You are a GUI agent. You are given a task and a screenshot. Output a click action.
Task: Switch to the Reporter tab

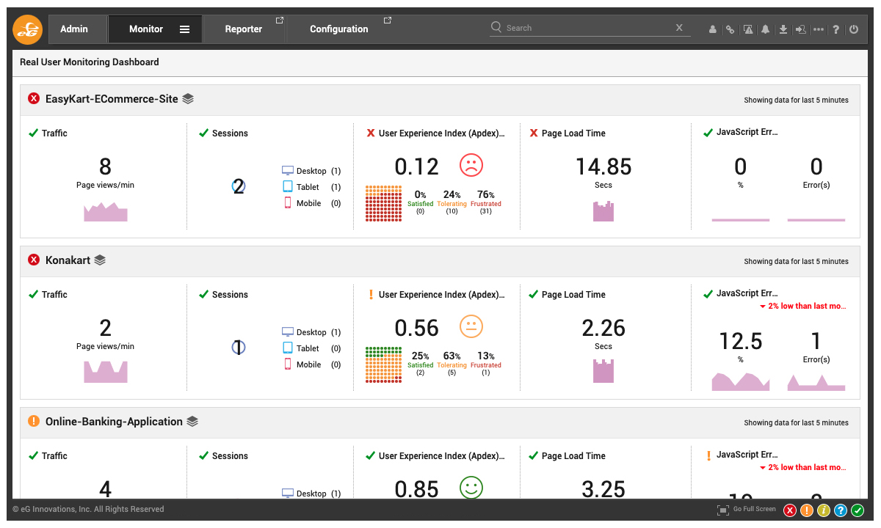click(244, 29)
